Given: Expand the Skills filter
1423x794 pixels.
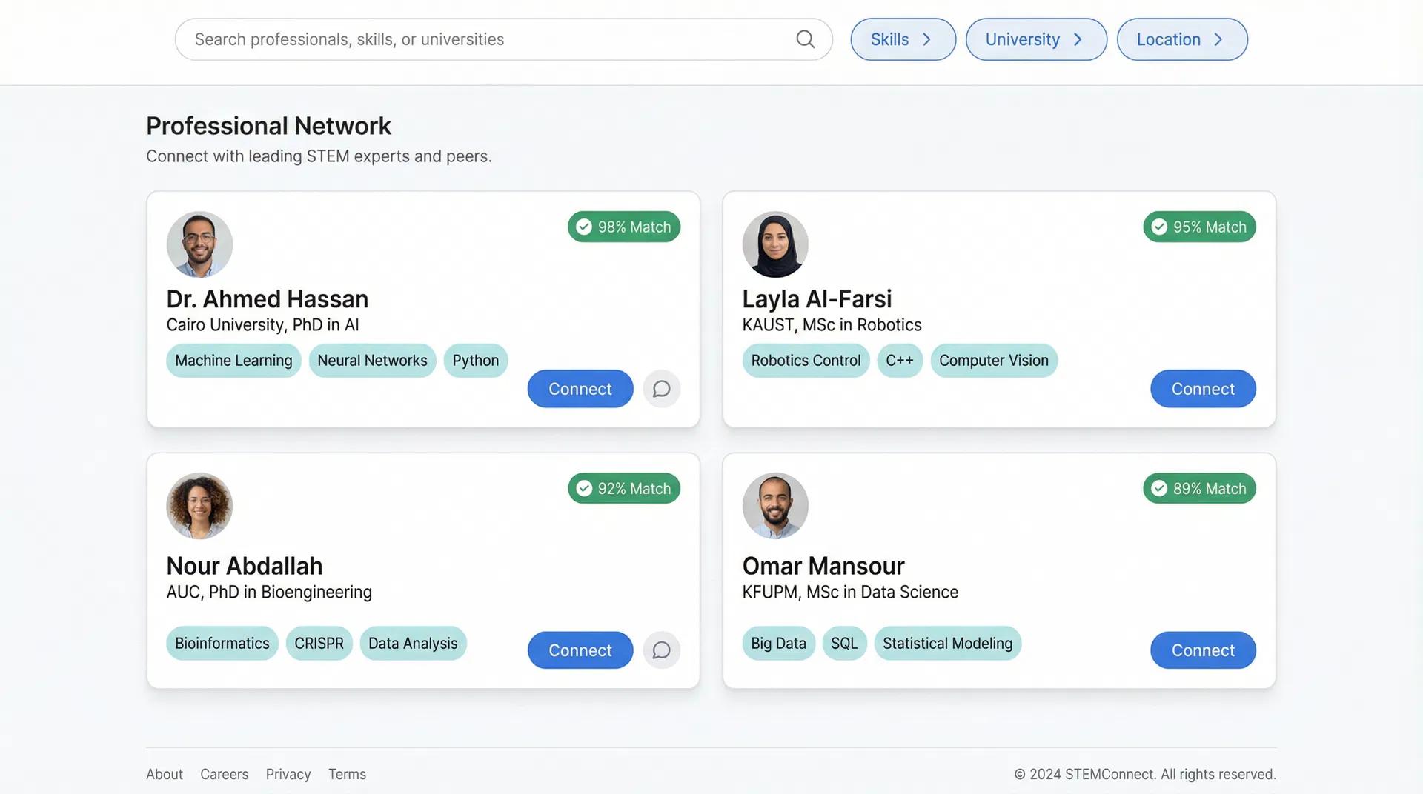Looking at the screenshot, I should coord(903,39).
